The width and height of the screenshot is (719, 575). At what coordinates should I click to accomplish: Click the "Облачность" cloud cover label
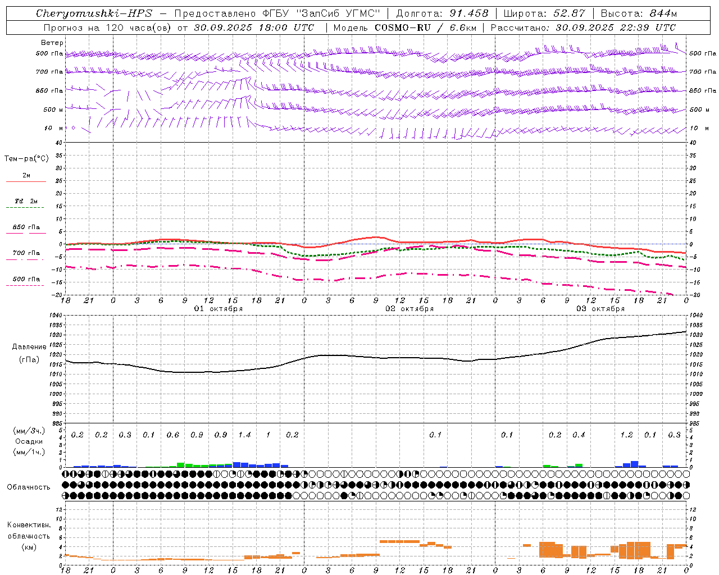(29, 487)
